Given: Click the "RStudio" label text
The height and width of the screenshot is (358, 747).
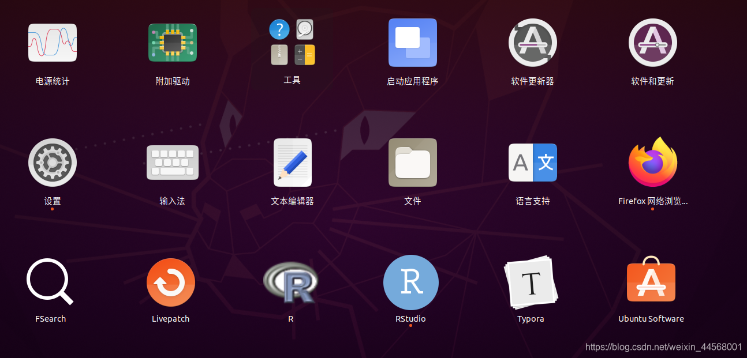Looking at the screenshot, I should (411, 319).
